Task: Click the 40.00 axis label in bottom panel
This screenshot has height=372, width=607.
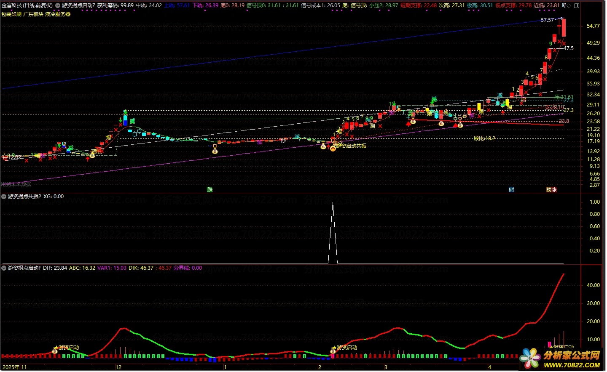Action: point(593,285)
